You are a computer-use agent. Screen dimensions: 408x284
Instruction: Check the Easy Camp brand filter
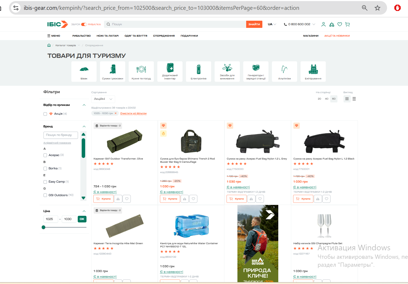(45, 182)
